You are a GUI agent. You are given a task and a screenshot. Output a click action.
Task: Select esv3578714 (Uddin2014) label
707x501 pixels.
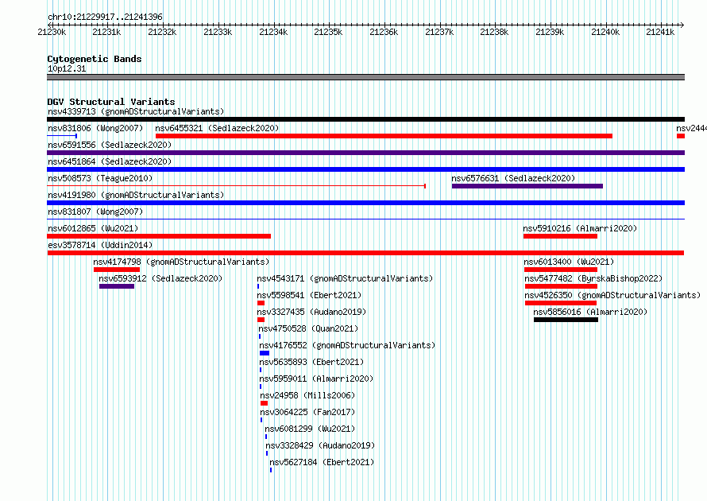[x=100, y=245]
